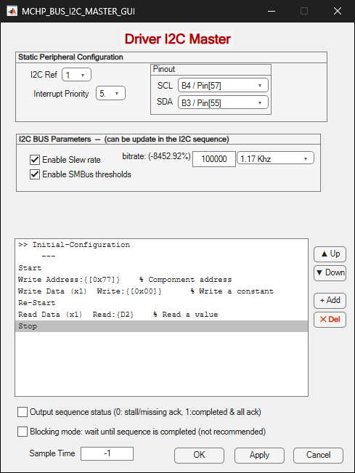Select the Read Data (x1) row
This screenshot has width=355, height=473.
coord(161,315)
